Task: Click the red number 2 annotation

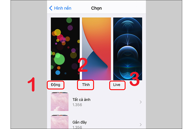Action: (x=83, y=65)
